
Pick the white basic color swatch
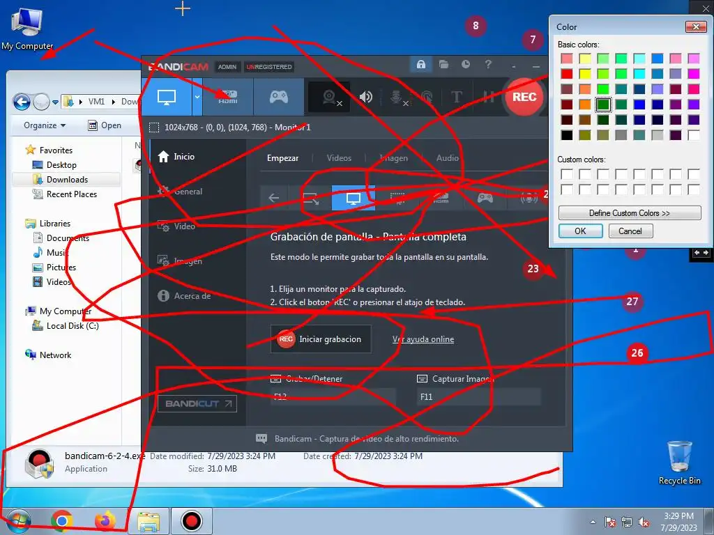pyautogui.click(x=694, y=135)
